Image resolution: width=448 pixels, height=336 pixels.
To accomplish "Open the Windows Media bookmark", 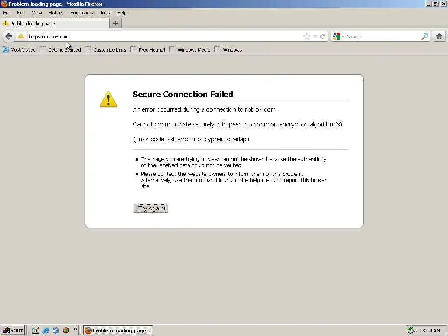I will coord(190,50).
